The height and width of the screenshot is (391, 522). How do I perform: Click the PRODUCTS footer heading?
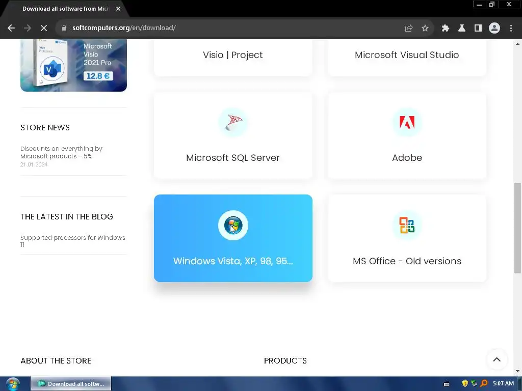pyautogui.click(x=285, y=361)
